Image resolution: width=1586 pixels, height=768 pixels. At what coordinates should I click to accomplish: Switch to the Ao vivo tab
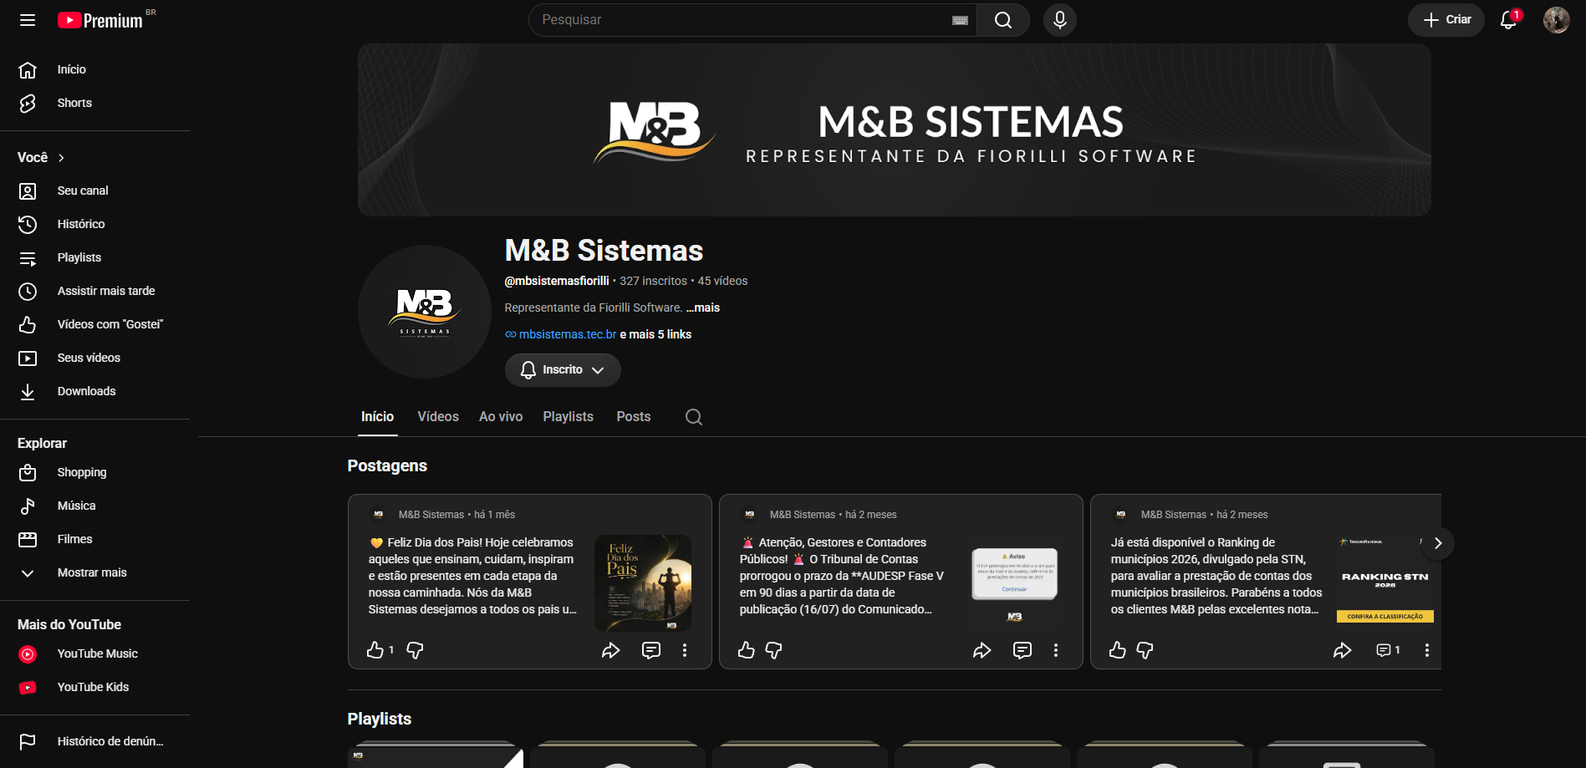[501, 416]
